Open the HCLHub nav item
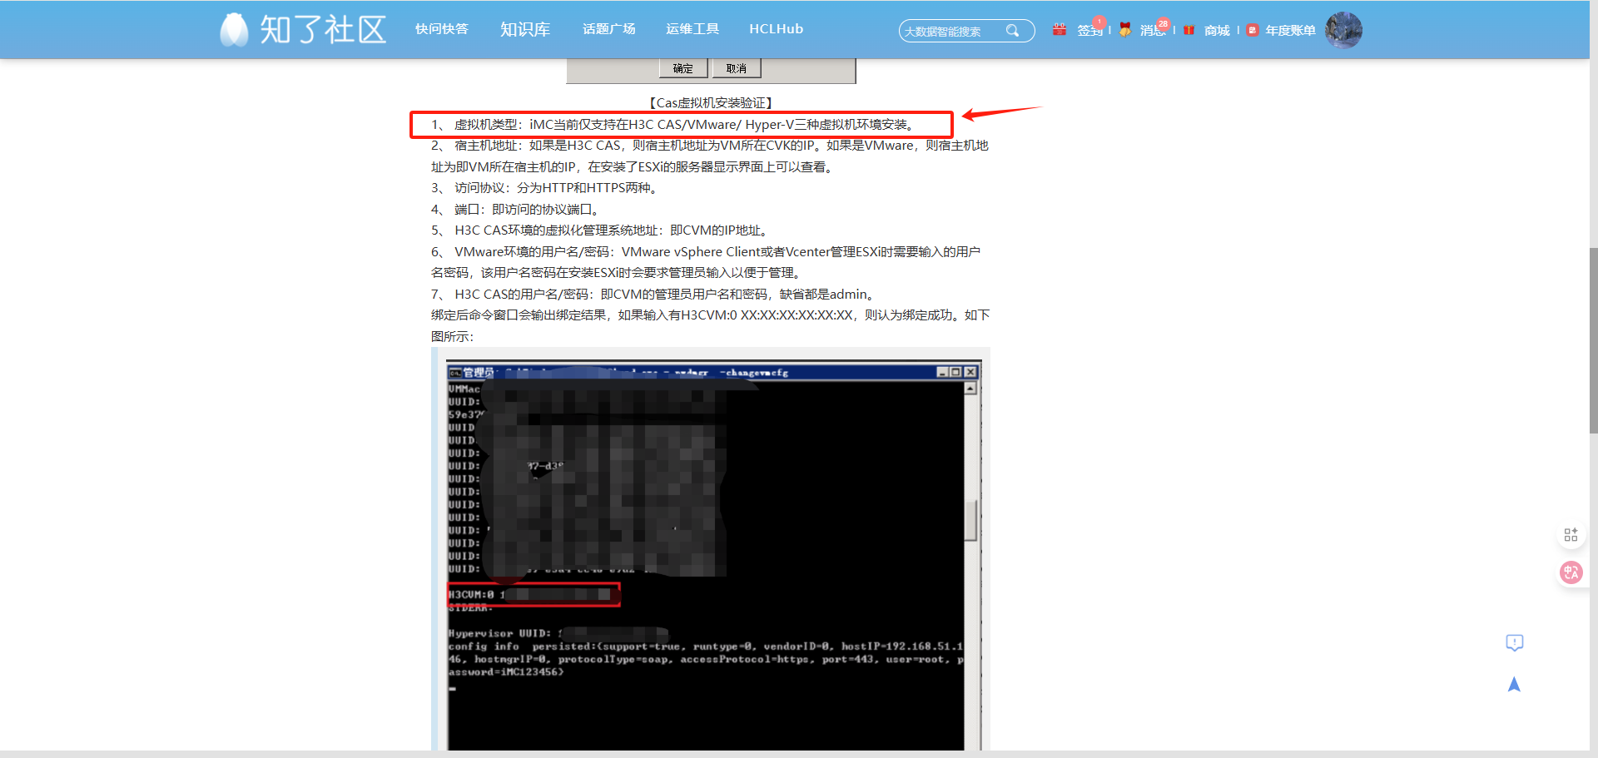The width and height of the screenshot is (1598, 758). [x=776, y=29]
